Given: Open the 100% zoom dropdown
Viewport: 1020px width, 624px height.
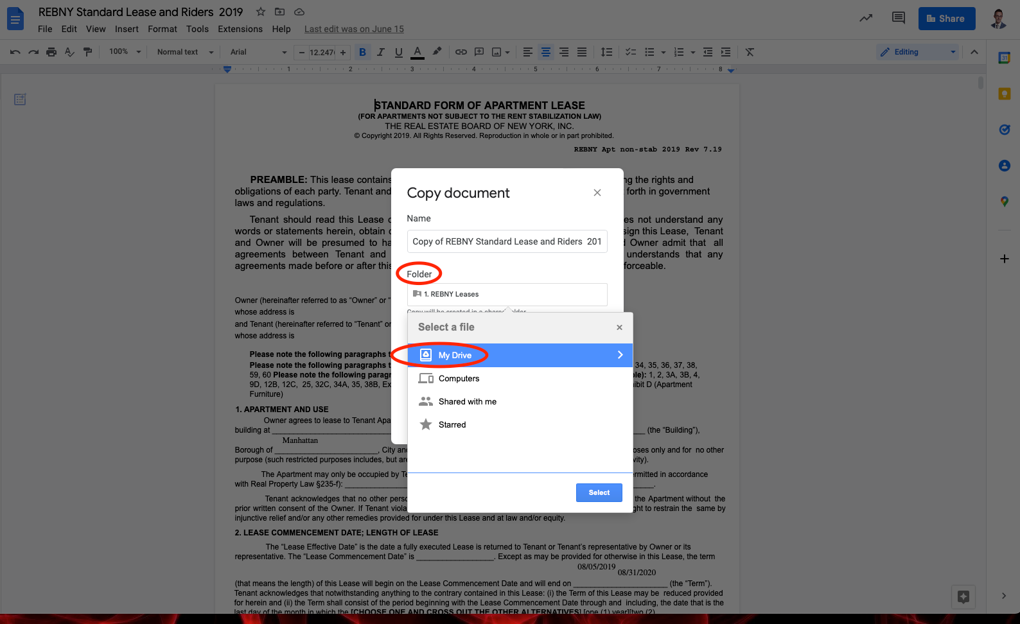Looking at the screenshot, I should [125, 52].
